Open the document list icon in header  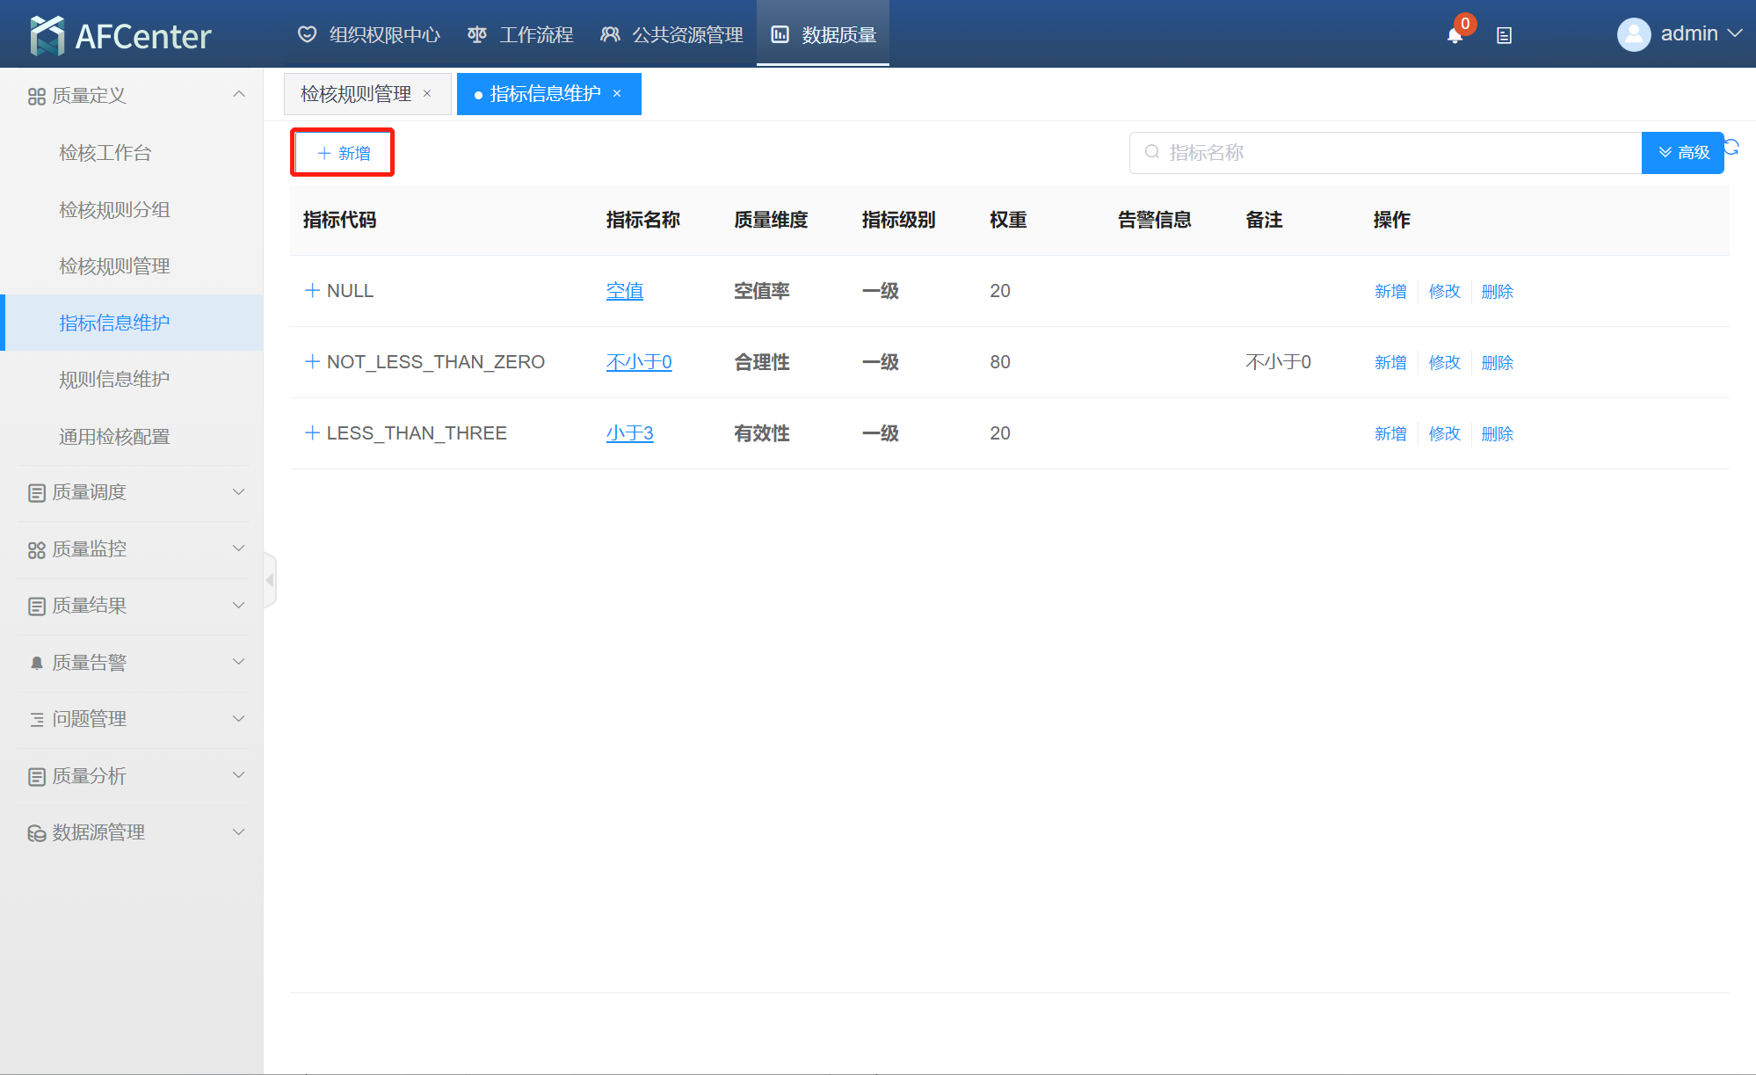point(1504,36)
